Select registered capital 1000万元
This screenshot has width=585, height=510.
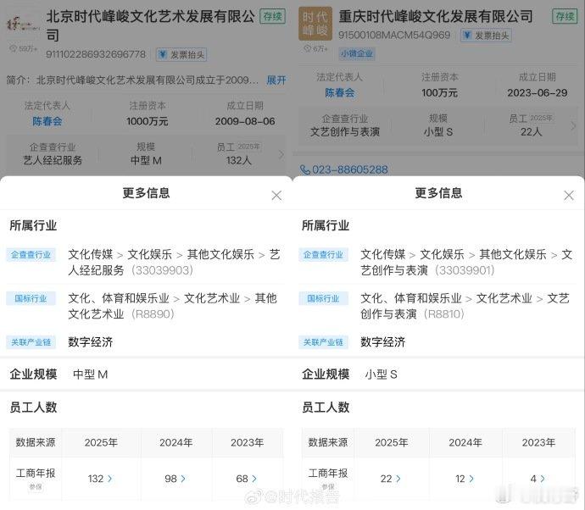pos(148,121)
